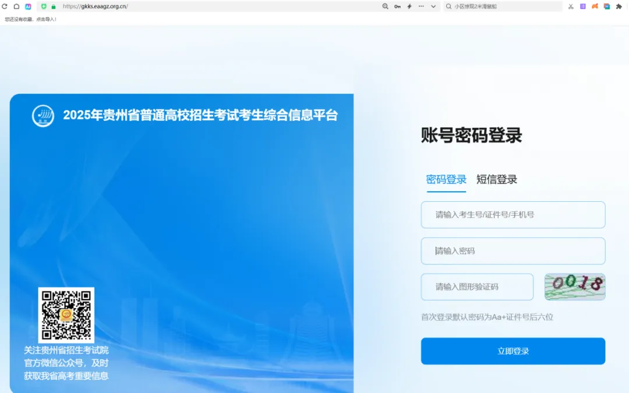Open the password key icon
The height and width of the screenshot is (393, 629).
(x=397, y=6)
